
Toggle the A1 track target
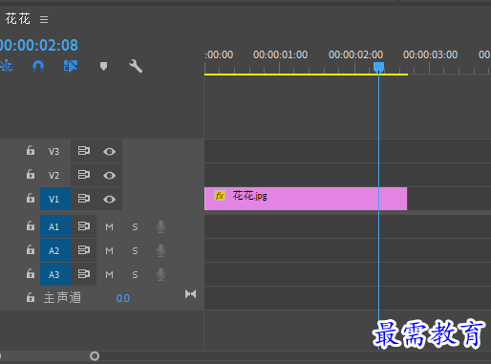tap(55, 226)
